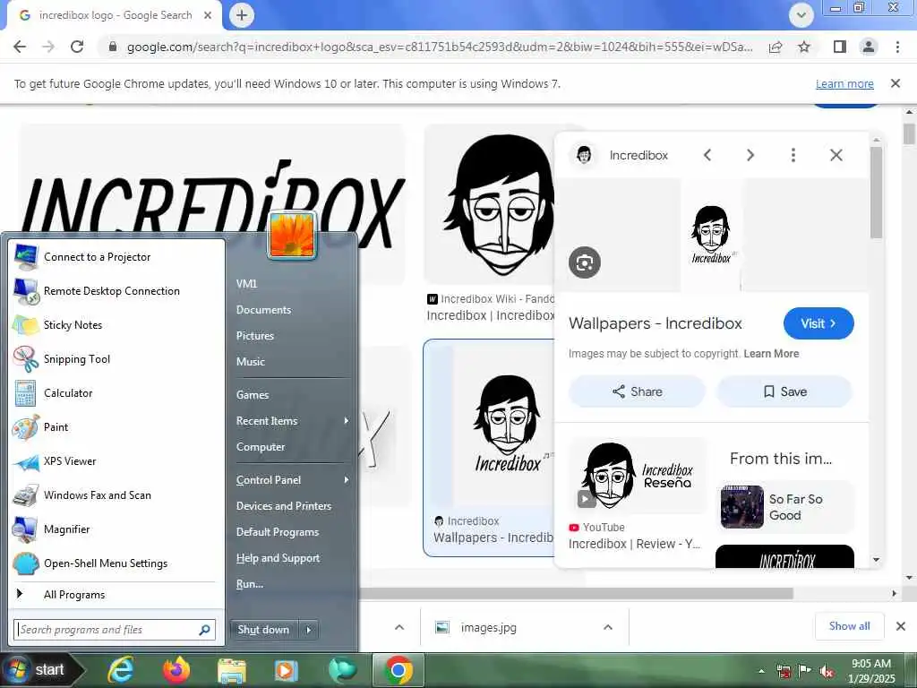Dismiss the Chrome update notification bar
Screen dimensions: 917x688
pyautogui.click(x=896, y=83)
